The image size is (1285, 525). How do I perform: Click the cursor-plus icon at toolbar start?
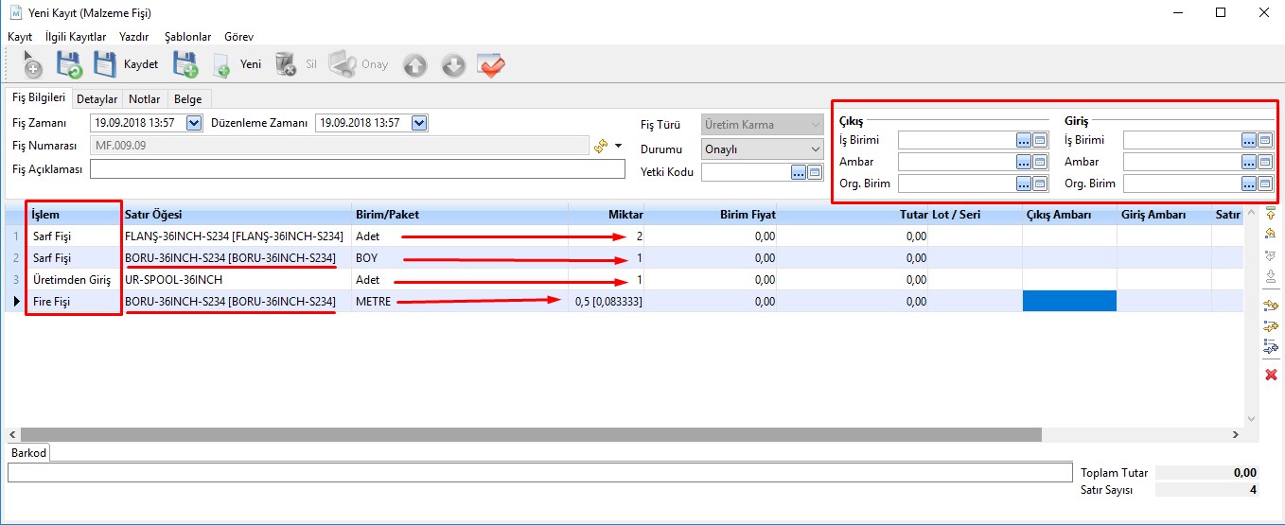coord(32,65)
